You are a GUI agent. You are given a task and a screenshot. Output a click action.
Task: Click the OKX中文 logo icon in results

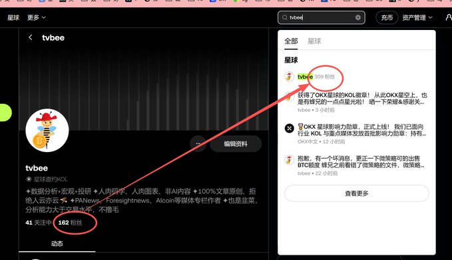pyautogui.click(x=289, y=128)
